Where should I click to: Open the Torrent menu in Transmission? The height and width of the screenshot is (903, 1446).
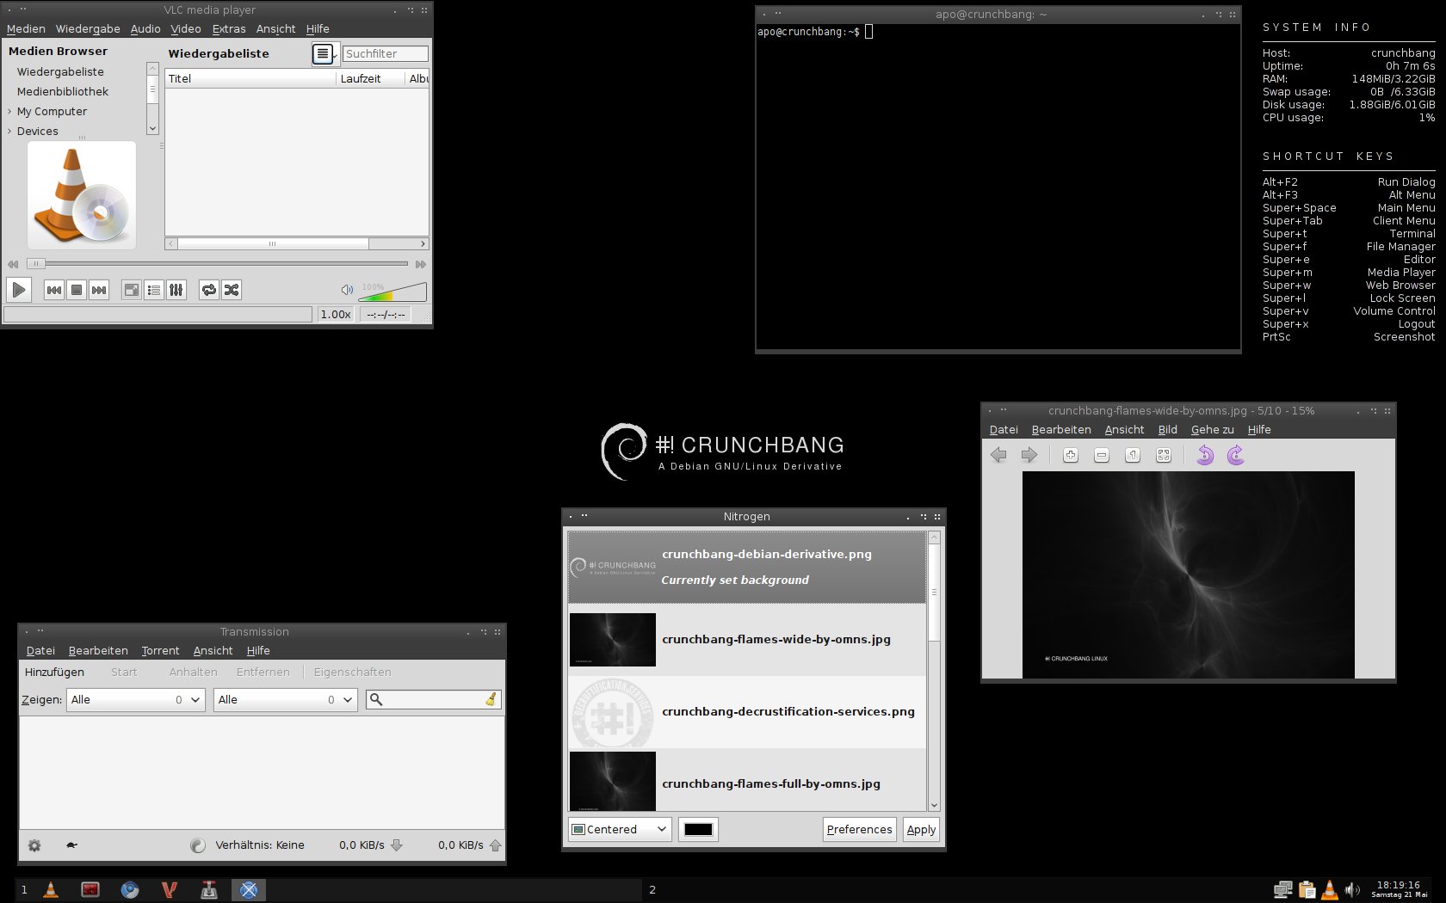coord(160,651)
